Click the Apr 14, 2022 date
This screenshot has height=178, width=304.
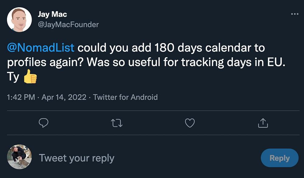pos(64,97)
